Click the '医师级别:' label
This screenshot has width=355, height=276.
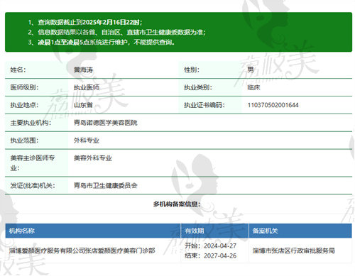pyautogui.click(x=24, y=87)
